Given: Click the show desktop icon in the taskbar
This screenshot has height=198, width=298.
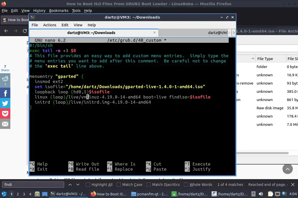Looking at the screenshot, I should point(45,194).
